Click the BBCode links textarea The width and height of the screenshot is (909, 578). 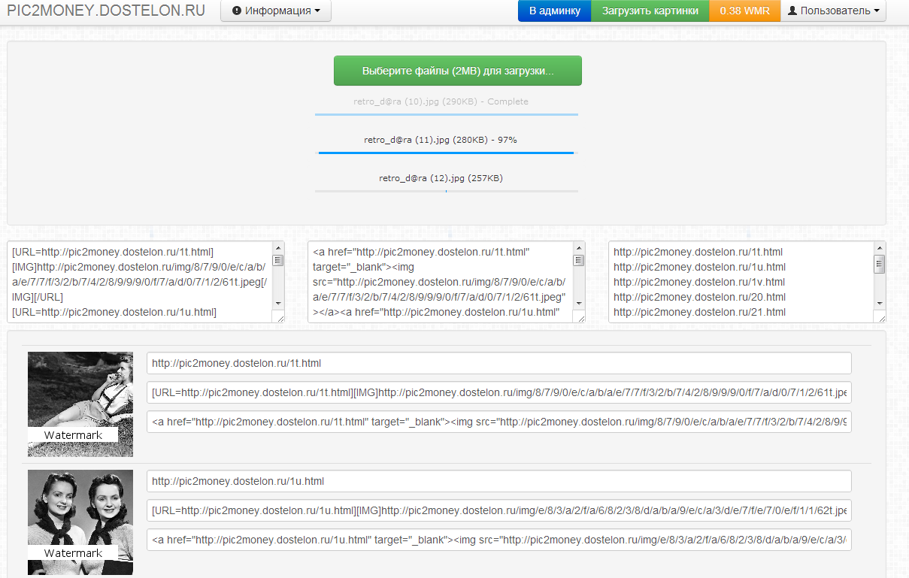140,282
